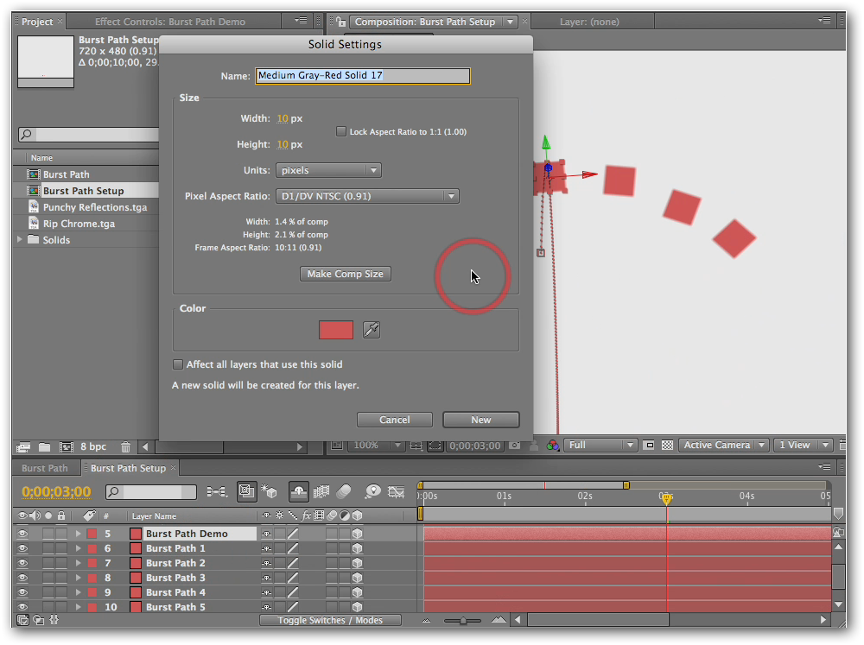Viewport: 864px width, 645px height.
Task: Open the Graph Editor in the timeline
Action: click(397, 490)
